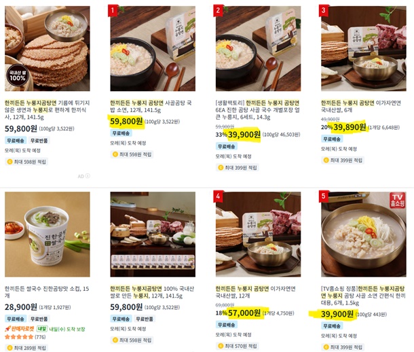The height and width of the screenshot is (352, 414).
Task: Open 생활팩토리 한끼든든 누룽지 곰탕면 6EA title
Action: click(x=257, y=109)
